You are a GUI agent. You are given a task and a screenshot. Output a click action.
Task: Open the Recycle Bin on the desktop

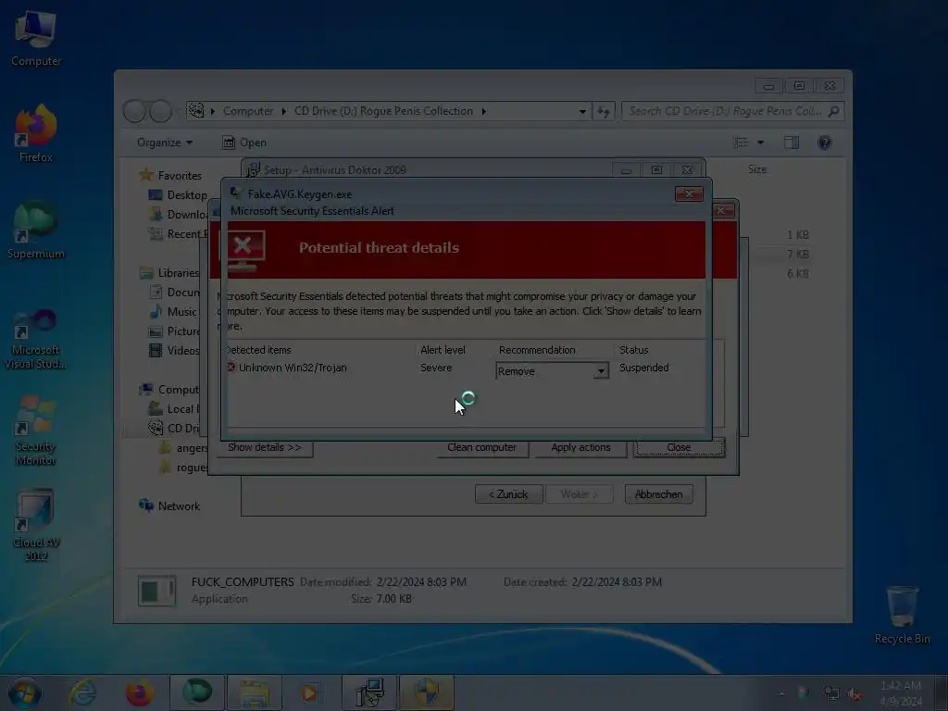tap(902, 615)
